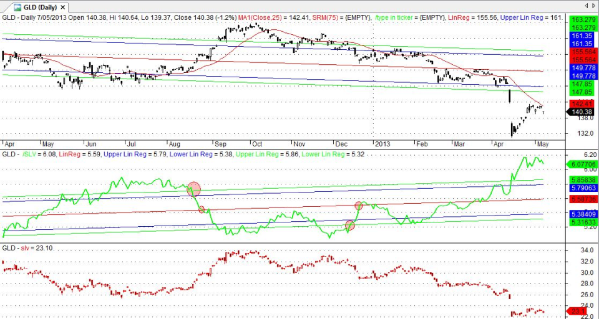Image resolution: width=599 pixels, height=319 pixels.
Task: Close the GLD (Daily) chart tab
Action: 62,7
